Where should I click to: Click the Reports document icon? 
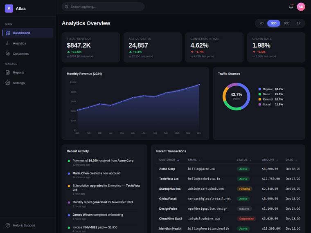tap(8, 72)
